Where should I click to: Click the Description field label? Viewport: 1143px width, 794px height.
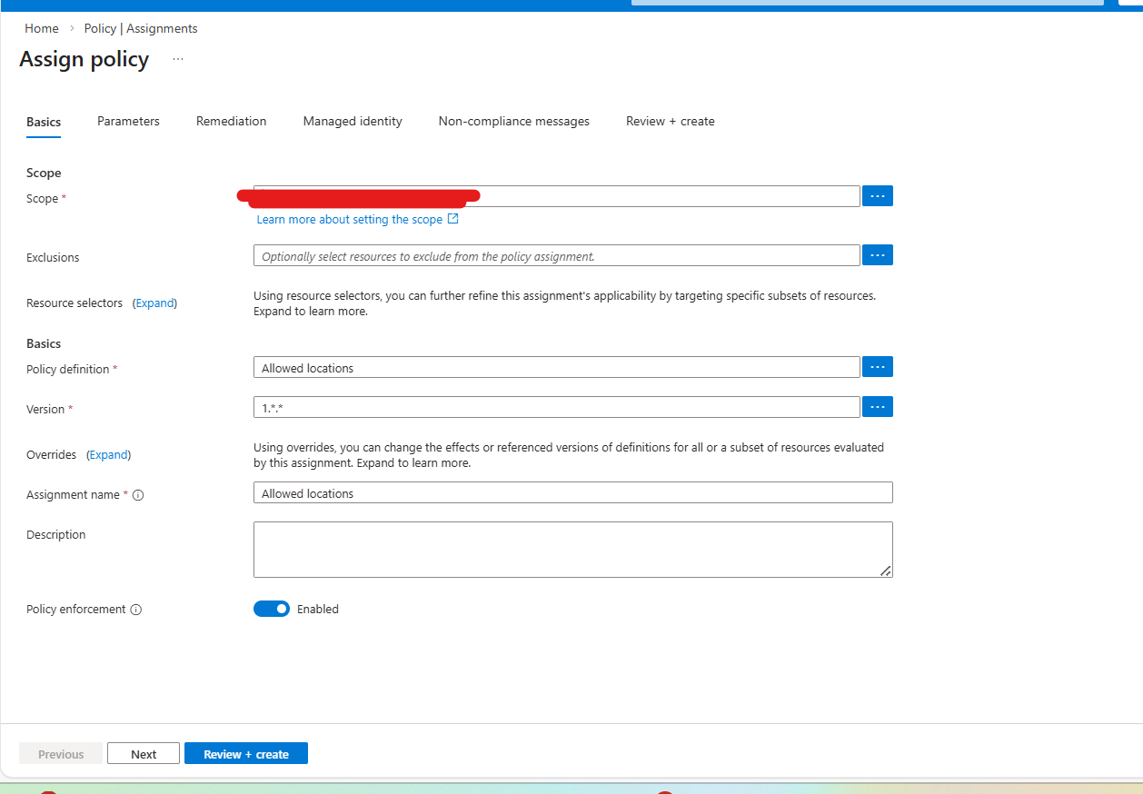(56, 535)
